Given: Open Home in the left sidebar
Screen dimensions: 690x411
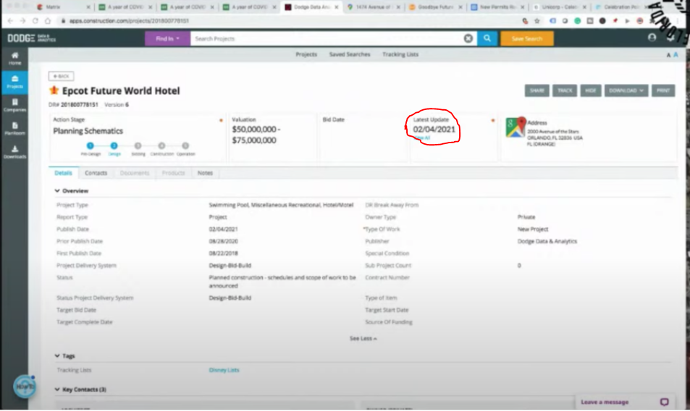Looking at the screenshot, I should tap(14, 58).
